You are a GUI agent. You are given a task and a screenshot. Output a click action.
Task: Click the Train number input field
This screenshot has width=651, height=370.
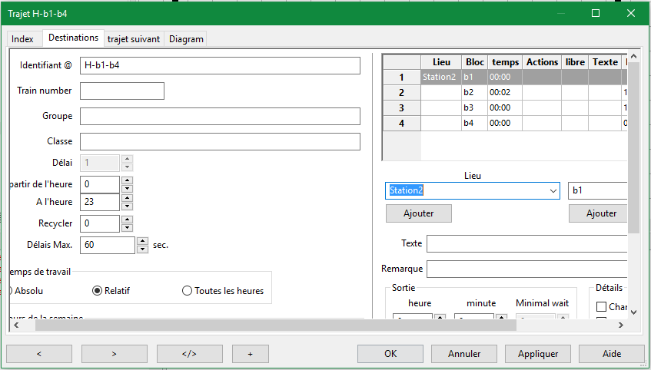coord(121,91)
